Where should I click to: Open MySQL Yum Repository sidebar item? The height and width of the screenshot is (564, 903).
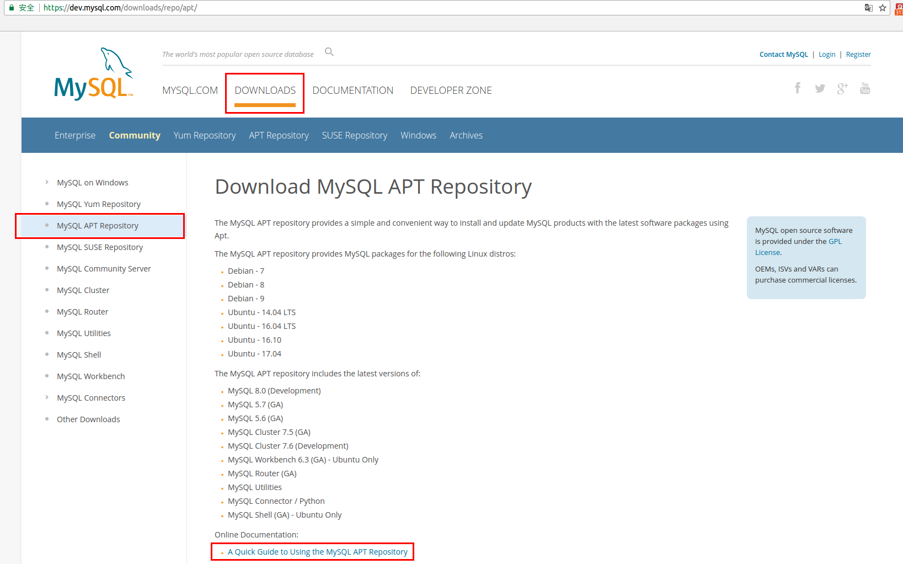(x=99, y=204)
